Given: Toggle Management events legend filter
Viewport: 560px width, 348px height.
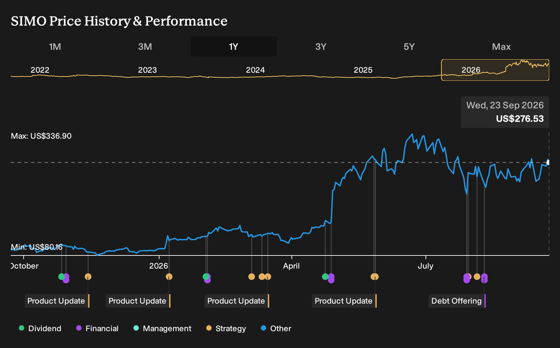Looking at the screenshot, I should pos(162,328).
